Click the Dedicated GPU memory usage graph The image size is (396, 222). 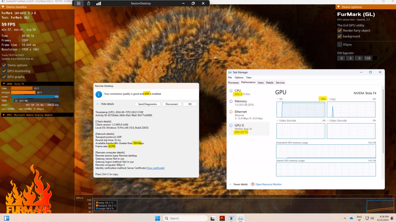pyautogui.click(x=326, y=151)
